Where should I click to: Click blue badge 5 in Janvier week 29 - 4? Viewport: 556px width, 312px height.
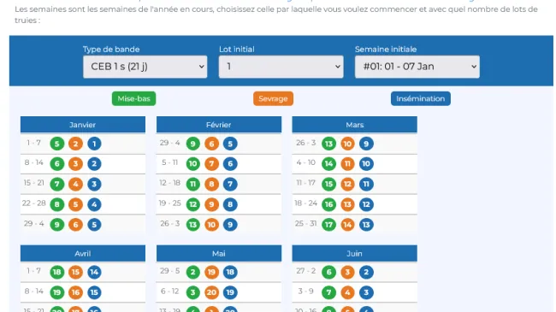[94, 225]
